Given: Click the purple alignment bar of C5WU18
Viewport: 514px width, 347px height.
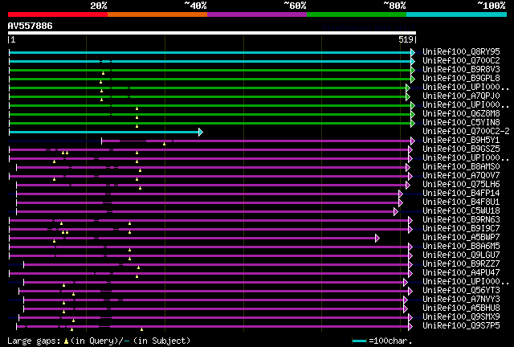Looking at the screenshot, I should (x=205, y=212).
